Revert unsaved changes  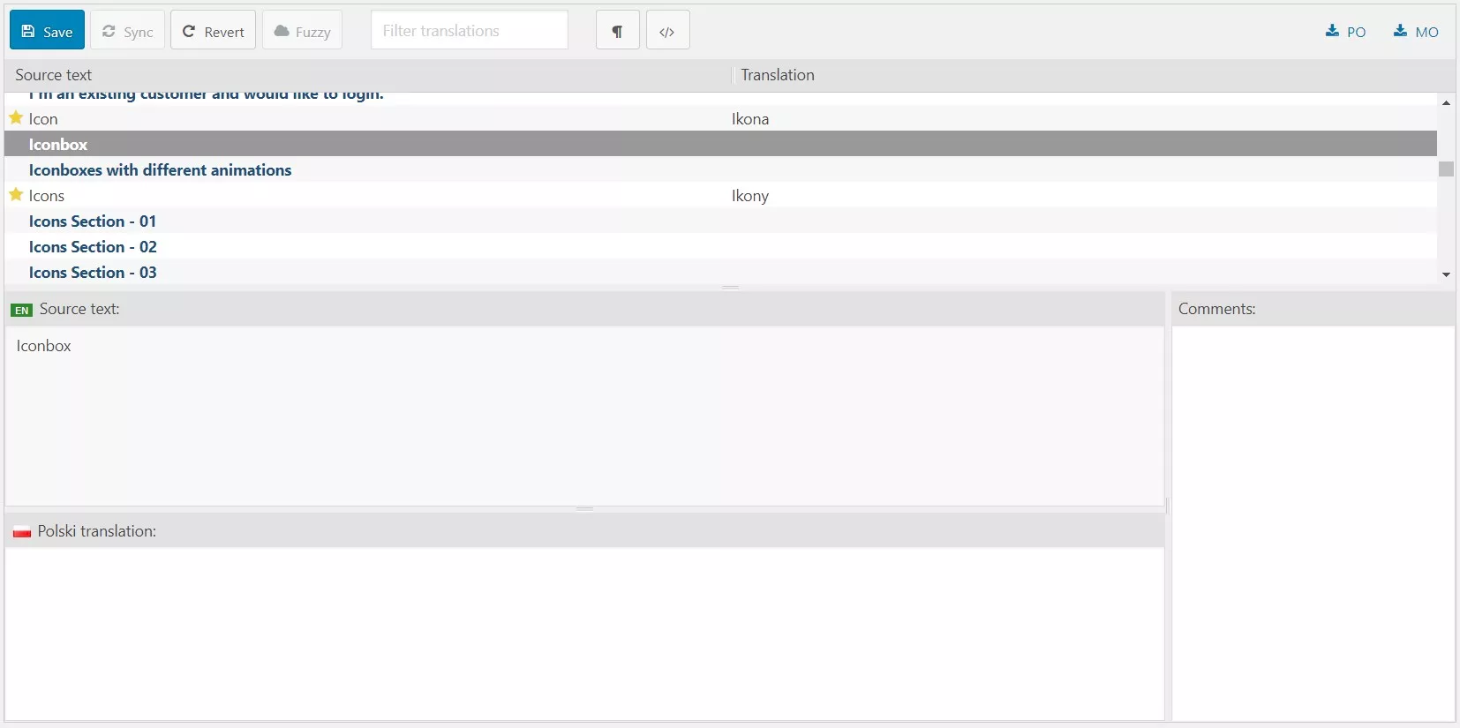pos(213,31)
